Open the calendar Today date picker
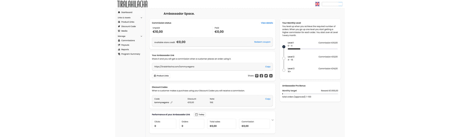459x137 pixels. coord(200,114)
